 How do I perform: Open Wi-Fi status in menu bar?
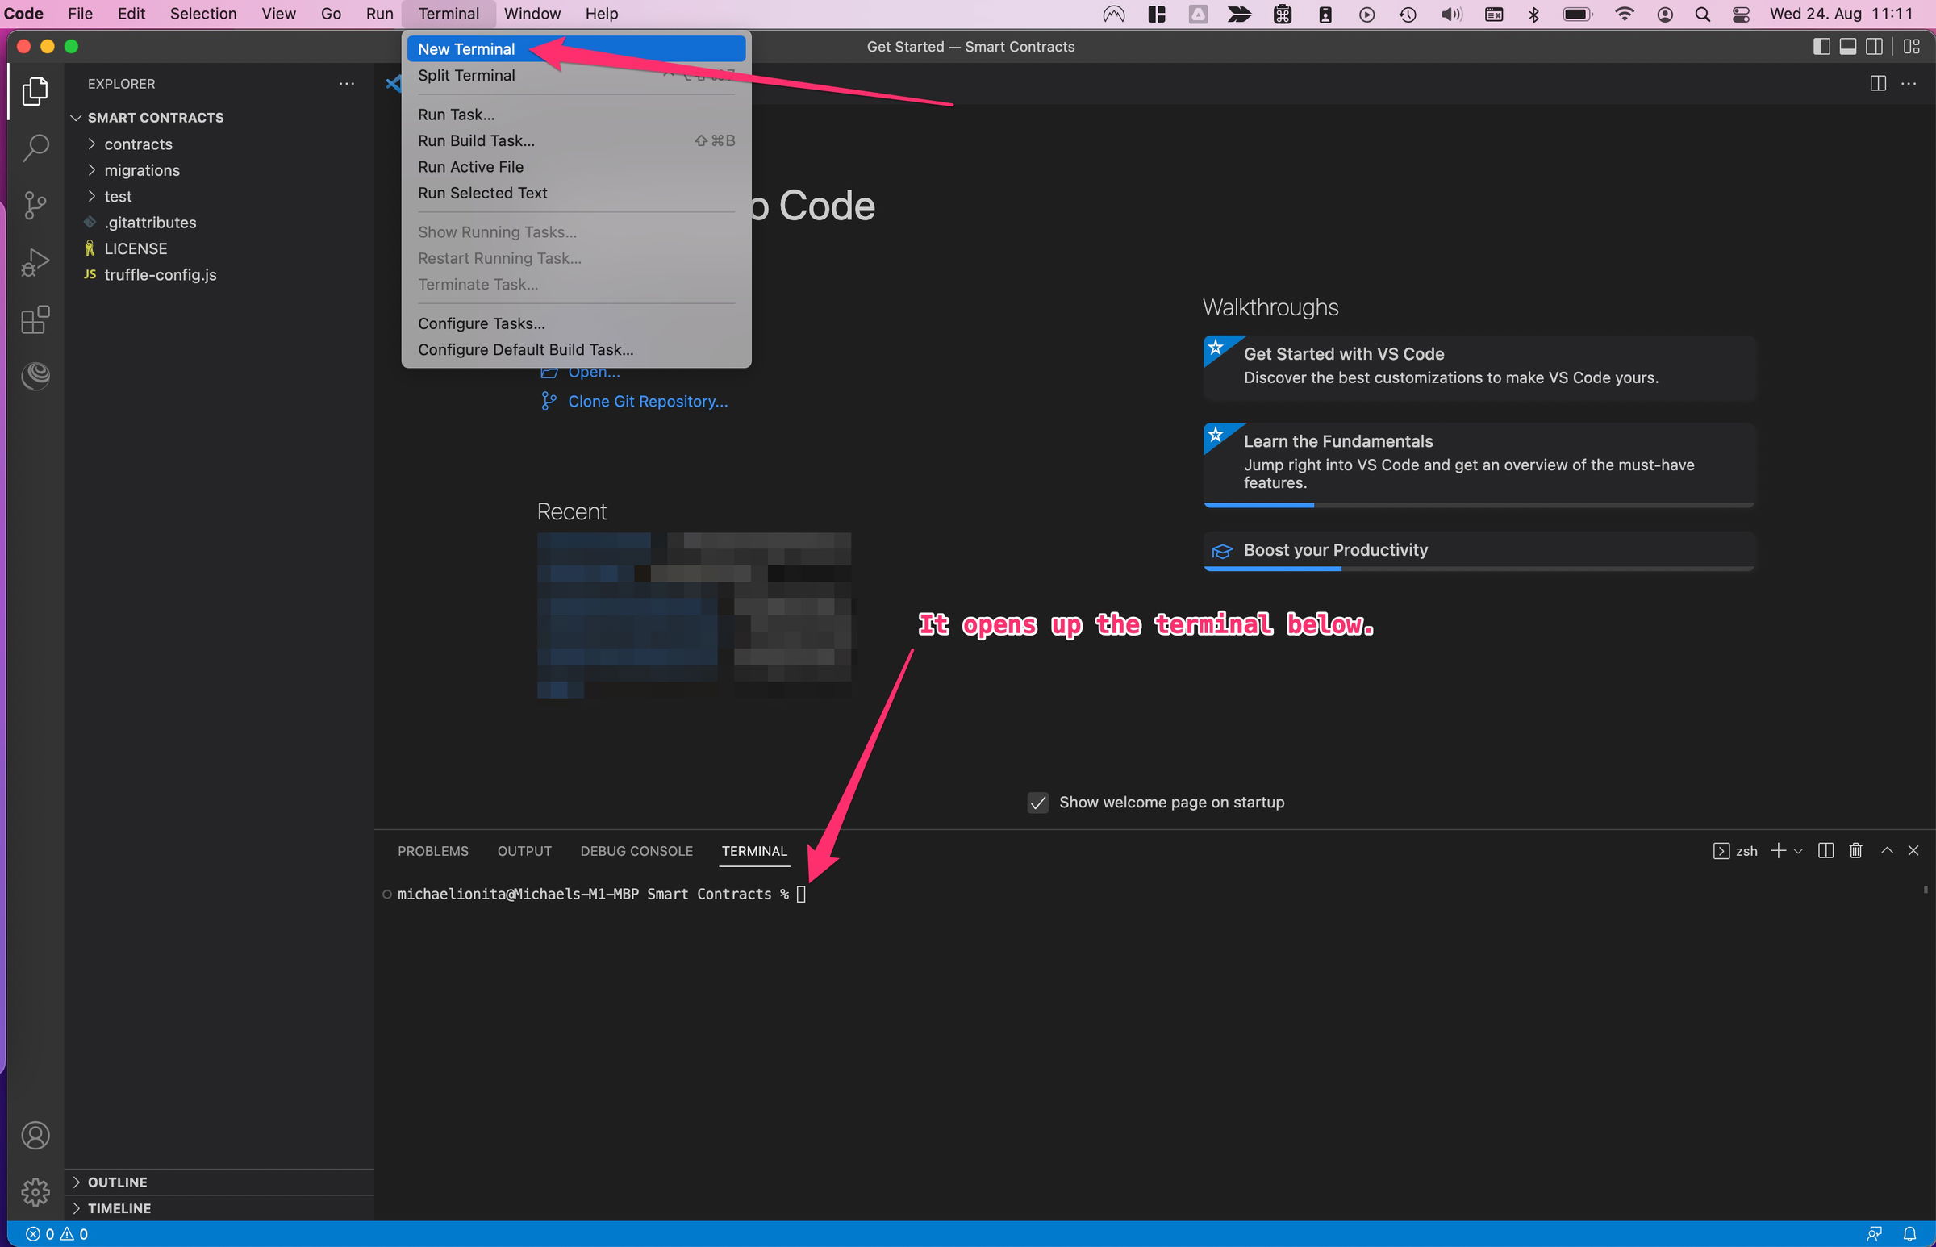pos(1624,14)
